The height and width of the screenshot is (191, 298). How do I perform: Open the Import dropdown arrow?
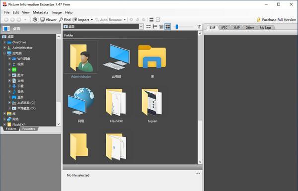tap(92, 19)
